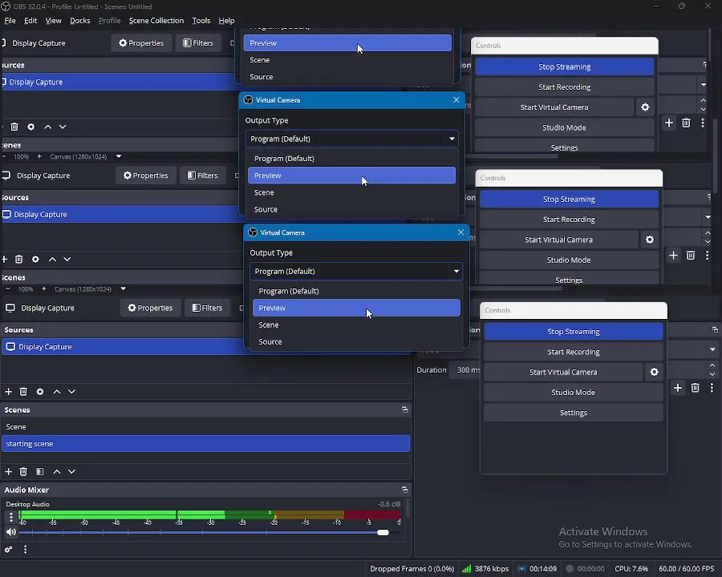The width and height of the screenshot is (722, 577).
Task: Click 'CPU: 7.6%' in status bar
Action: 631,569
